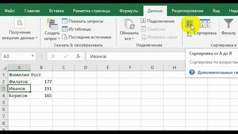Switch to the Вид ribbon tab
238x134 pixels.
(216, 11)
